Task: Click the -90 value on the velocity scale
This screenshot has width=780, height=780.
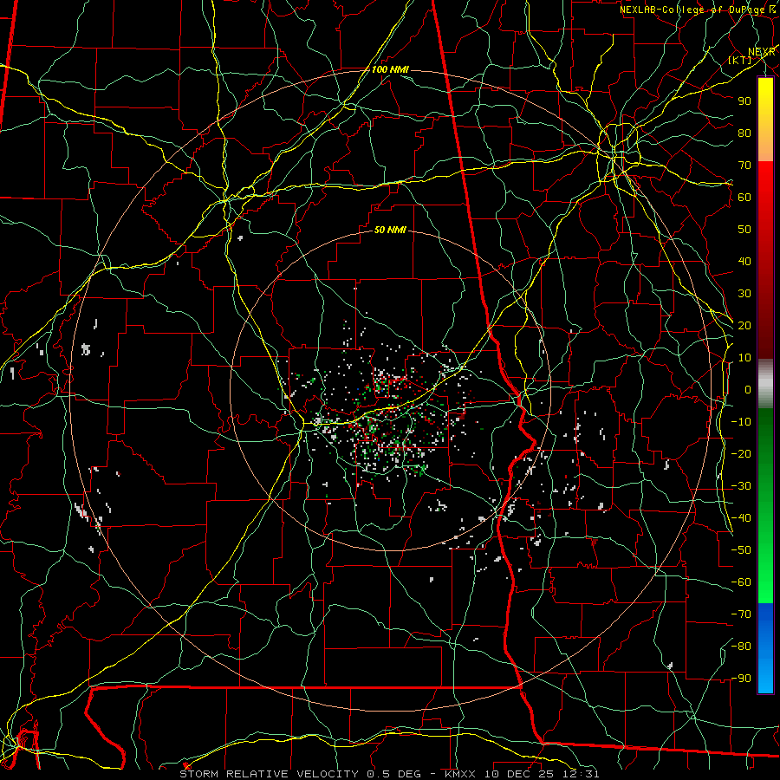Action: pyautogui.click(x=741, y=679)
